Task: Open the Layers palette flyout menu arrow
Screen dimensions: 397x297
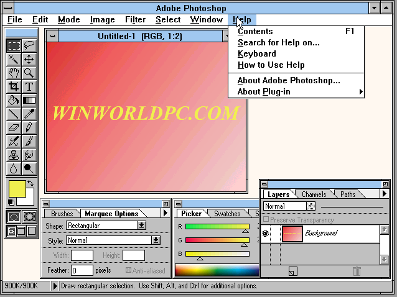Action: click(385, 194)
